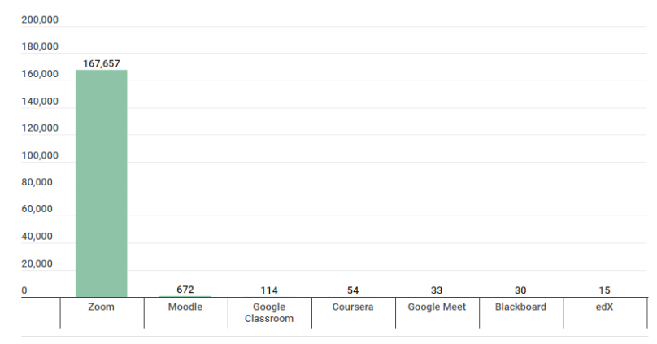Select the Coursera category label
This screenshot has width=657, height=344.
(x=353, y=307)
